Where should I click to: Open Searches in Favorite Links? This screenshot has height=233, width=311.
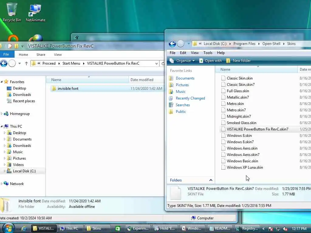pyautogui.click(x=183, y=105)
